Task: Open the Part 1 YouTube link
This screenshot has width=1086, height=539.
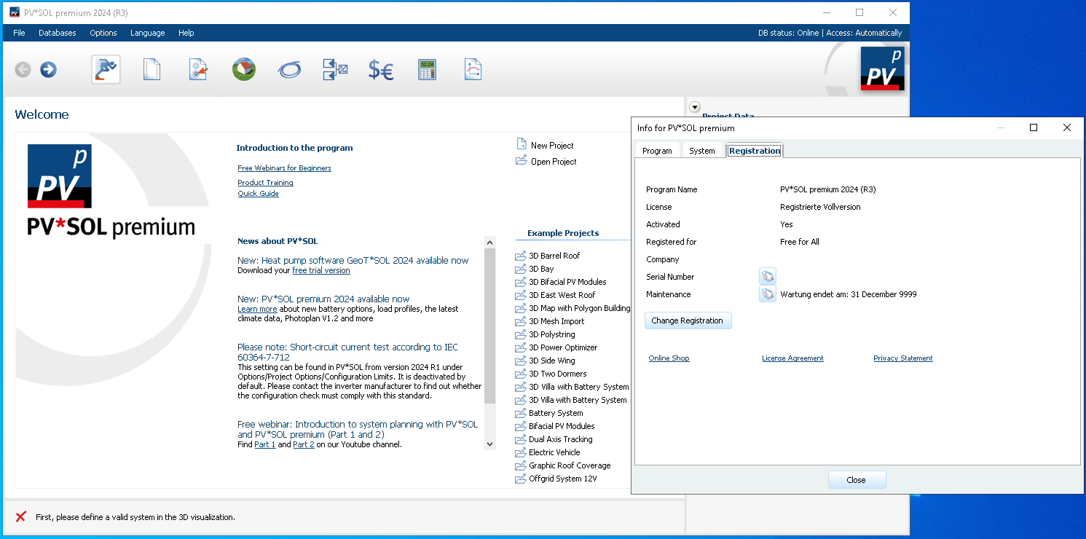Action: (265, 444)
